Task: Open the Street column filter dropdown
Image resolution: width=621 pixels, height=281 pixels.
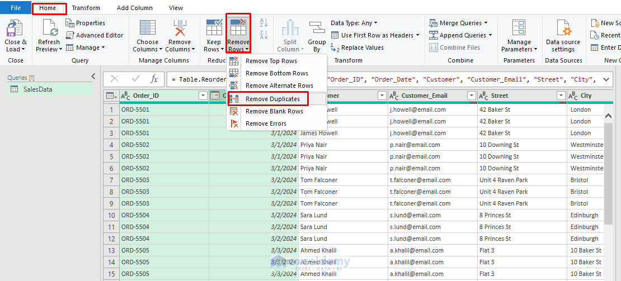Action: [561, 96]
